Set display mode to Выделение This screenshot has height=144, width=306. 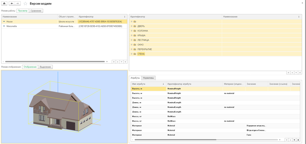click(x=45, y=67)
